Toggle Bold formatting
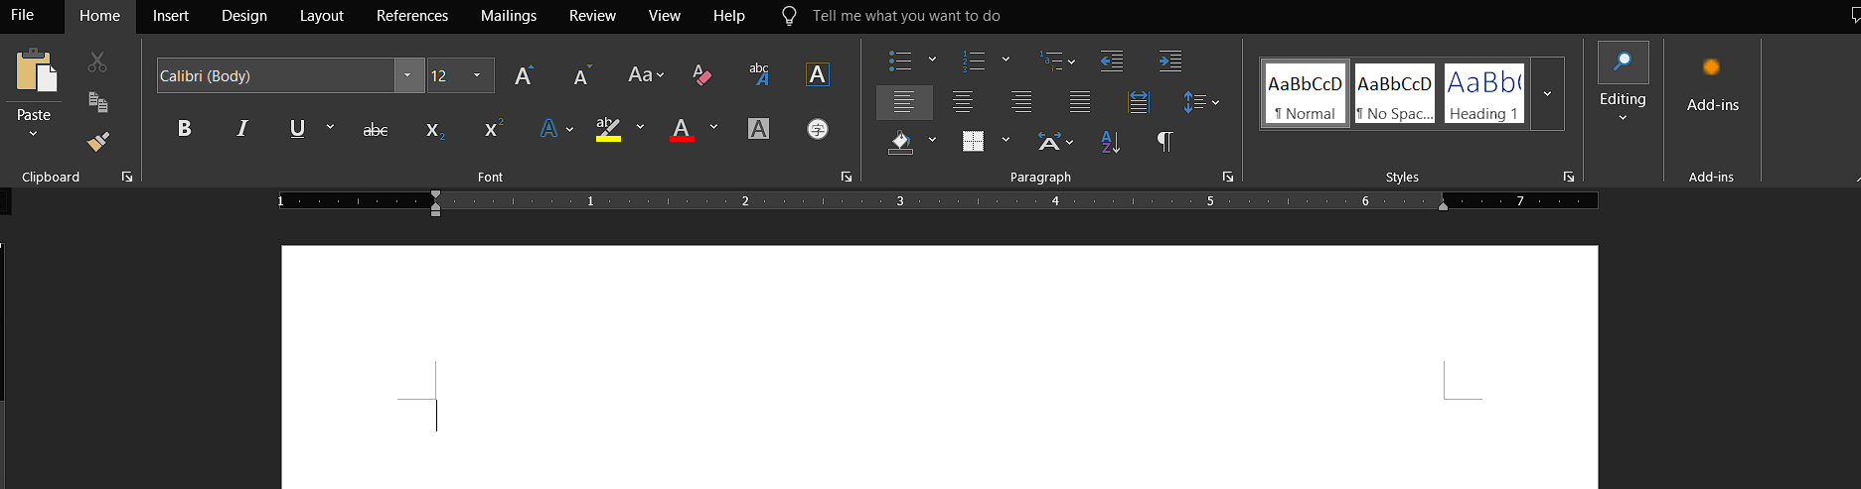 (x=184, y=129)
